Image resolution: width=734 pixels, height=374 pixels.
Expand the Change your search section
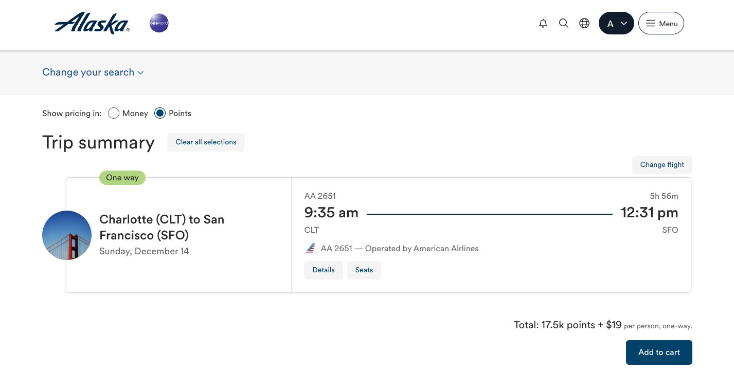[x=93, y=72]
